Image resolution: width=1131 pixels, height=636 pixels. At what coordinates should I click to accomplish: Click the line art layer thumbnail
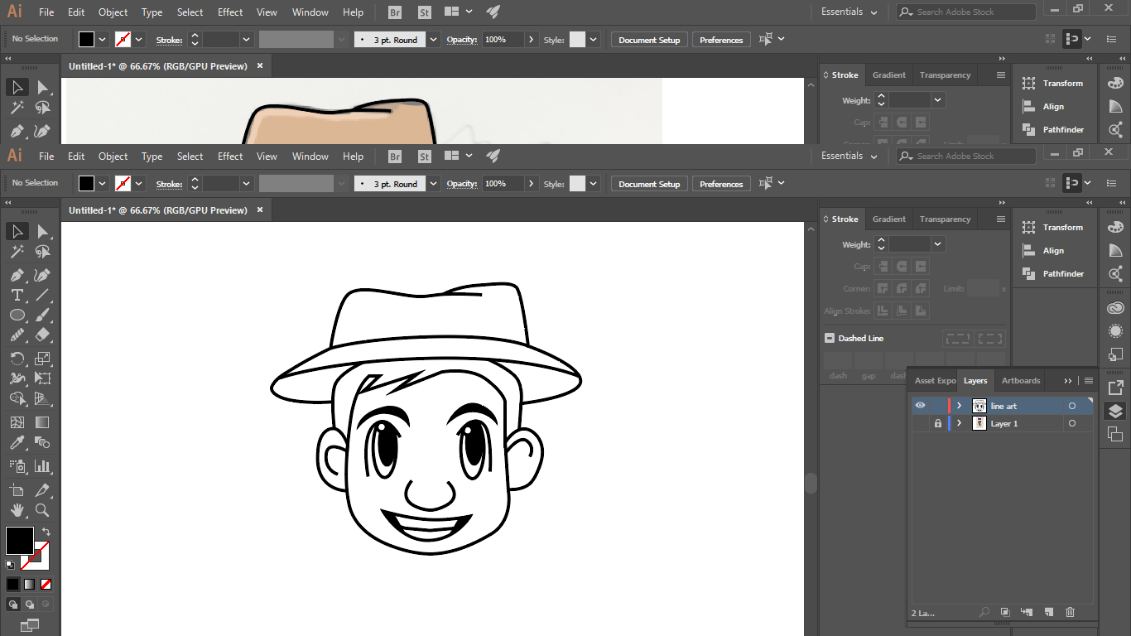[x=979, y=406]
